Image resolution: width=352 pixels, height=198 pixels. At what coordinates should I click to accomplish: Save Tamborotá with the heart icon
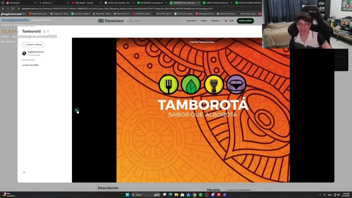tap(48, 31)
